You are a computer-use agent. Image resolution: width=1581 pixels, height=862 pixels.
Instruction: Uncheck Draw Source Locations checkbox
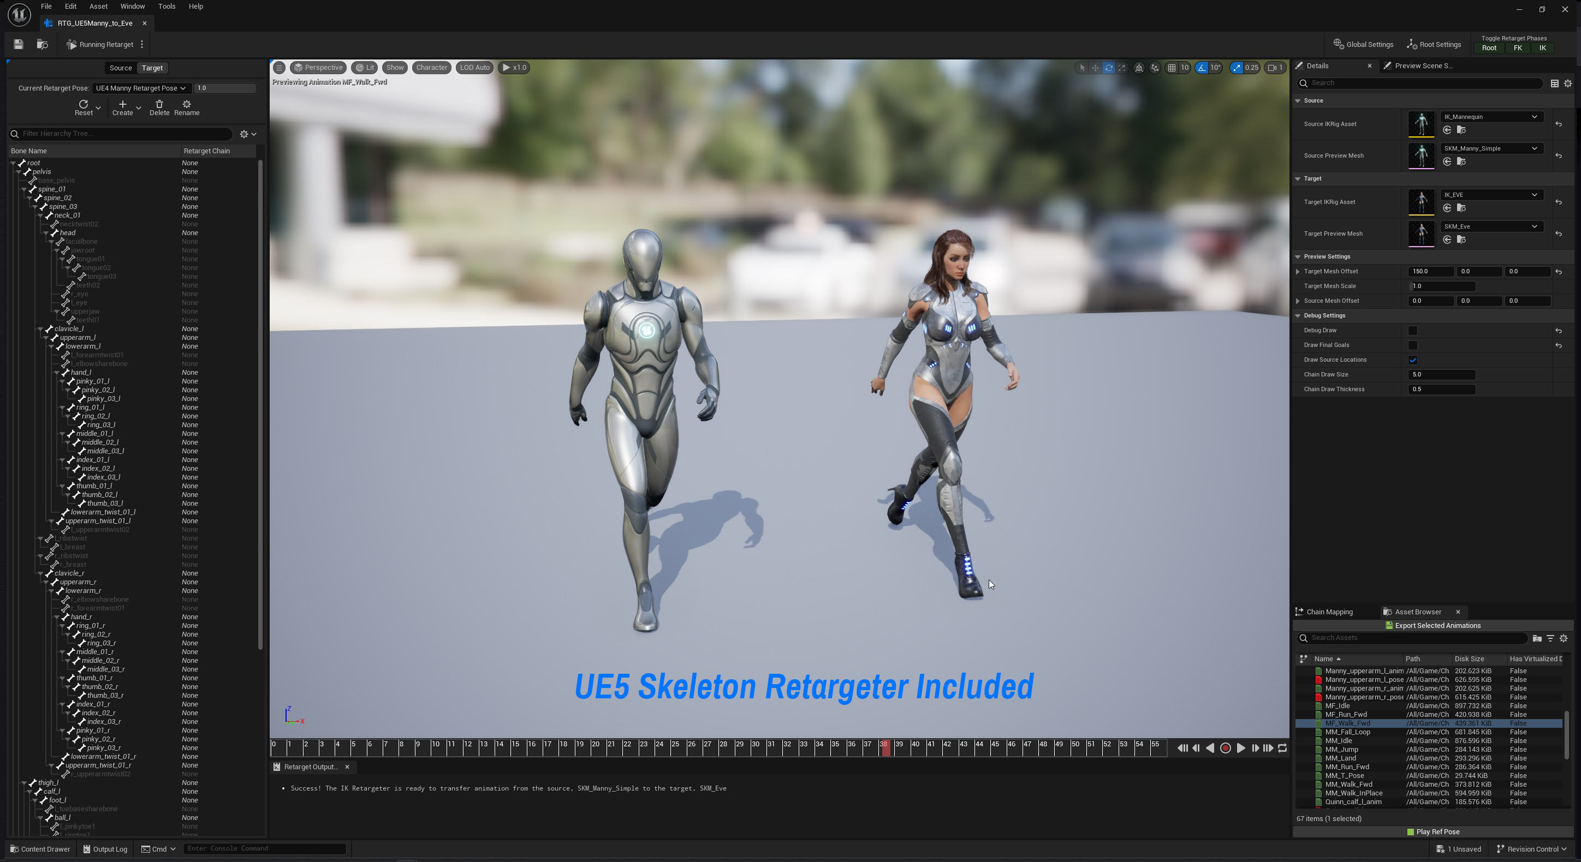[x=1413, y=360]
